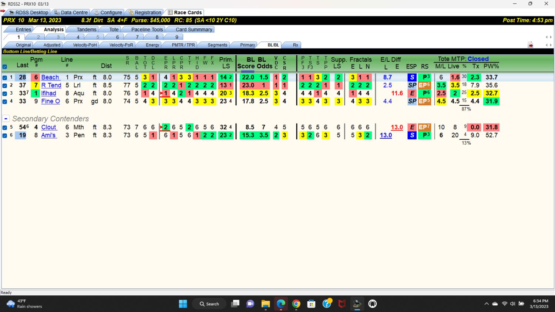
Task: Click the 13.0 E/L Diff link for Ami's
Action: pos(386,135)
